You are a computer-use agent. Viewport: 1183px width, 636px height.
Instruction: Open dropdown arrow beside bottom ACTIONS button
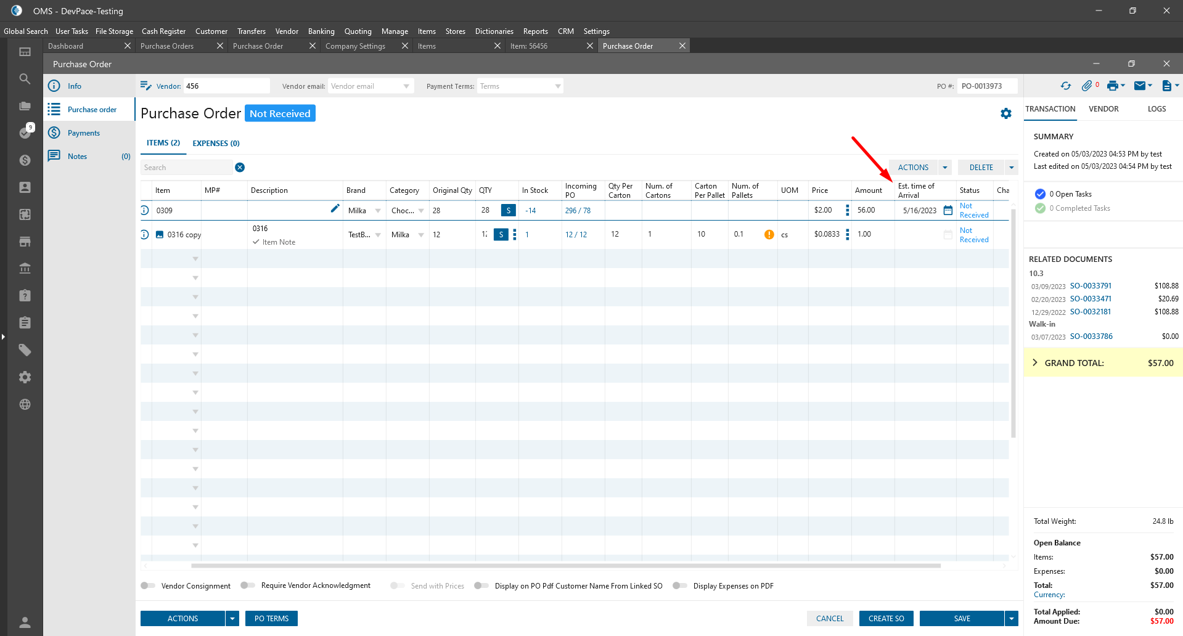coord(232,619)
